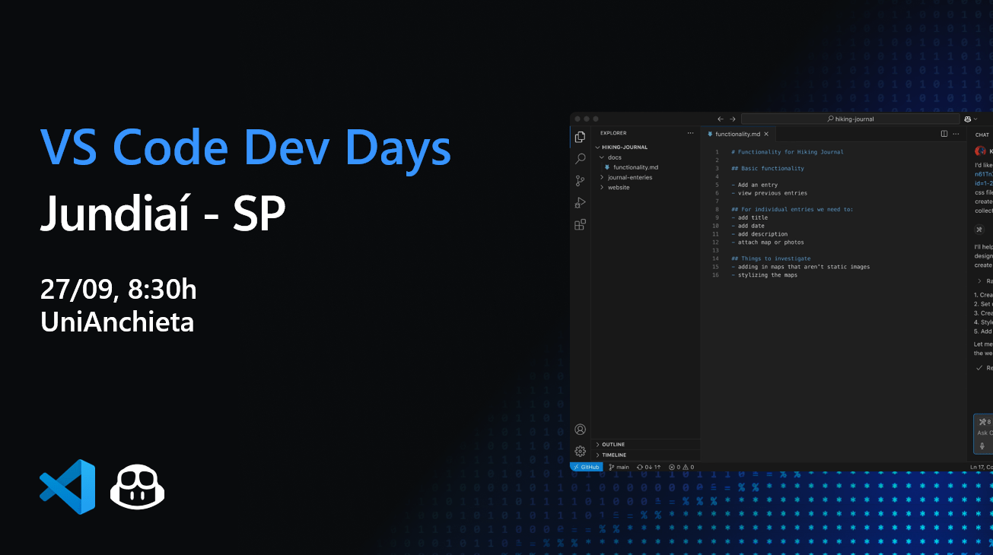The height and width of the screenshot is (555, 993).
Task: Click the "- add description" line in editor
Action: [759, 234]
